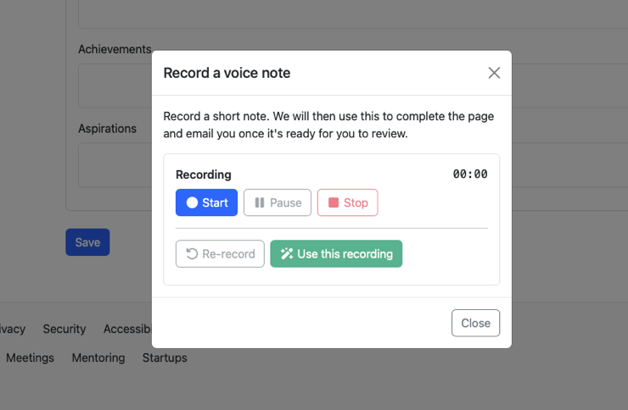Dismiss the dialog with the X icon
This screenshot has height=410, width=628.
(494, 73)
